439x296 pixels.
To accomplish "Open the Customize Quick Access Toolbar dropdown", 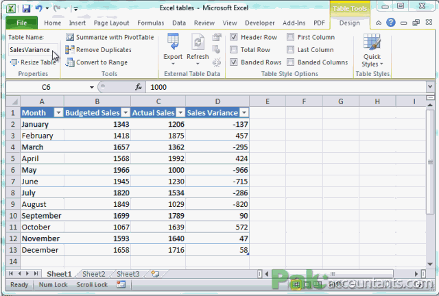I will [75, 9].
